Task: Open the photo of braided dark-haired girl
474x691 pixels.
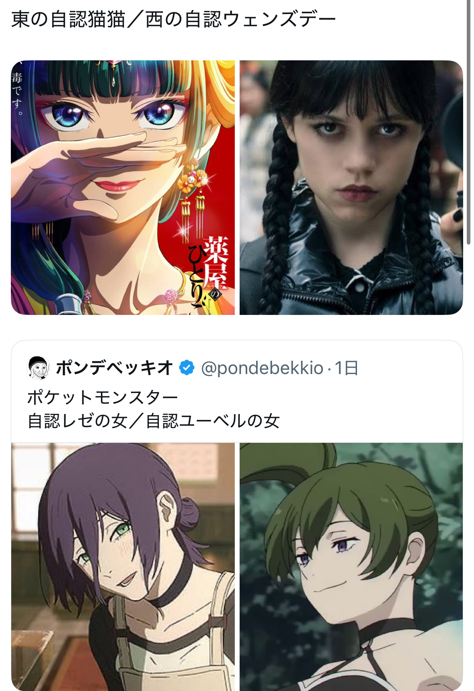Action: click(x=351, y=187)
